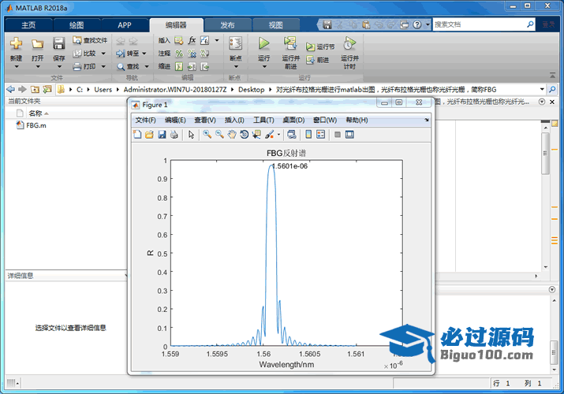564x394 pixels.
Task: Click the Breakpoints (断点) icon
Action: 235,44
